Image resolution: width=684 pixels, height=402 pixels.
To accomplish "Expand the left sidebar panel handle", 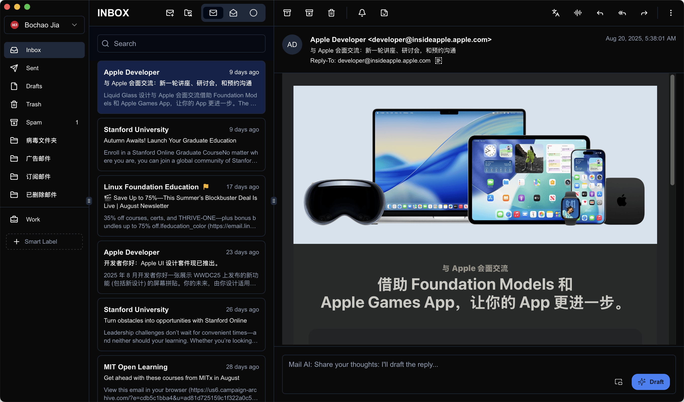I will 89,201.
